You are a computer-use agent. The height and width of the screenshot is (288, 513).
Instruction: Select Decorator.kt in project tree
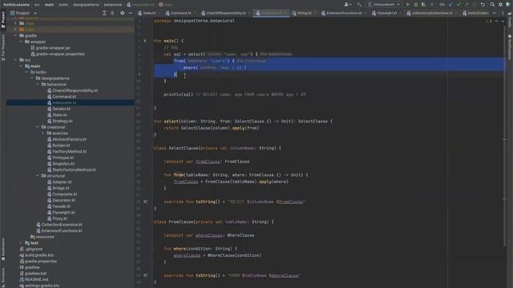coord(64,200)
